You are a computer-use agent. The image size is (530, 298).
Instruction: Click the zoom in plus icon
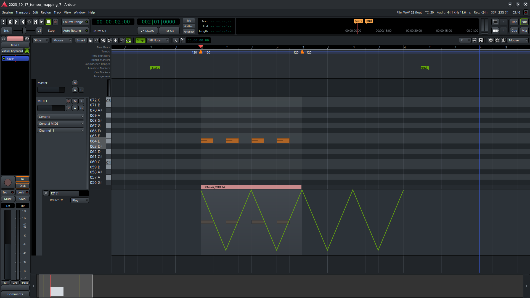(497, 40)
